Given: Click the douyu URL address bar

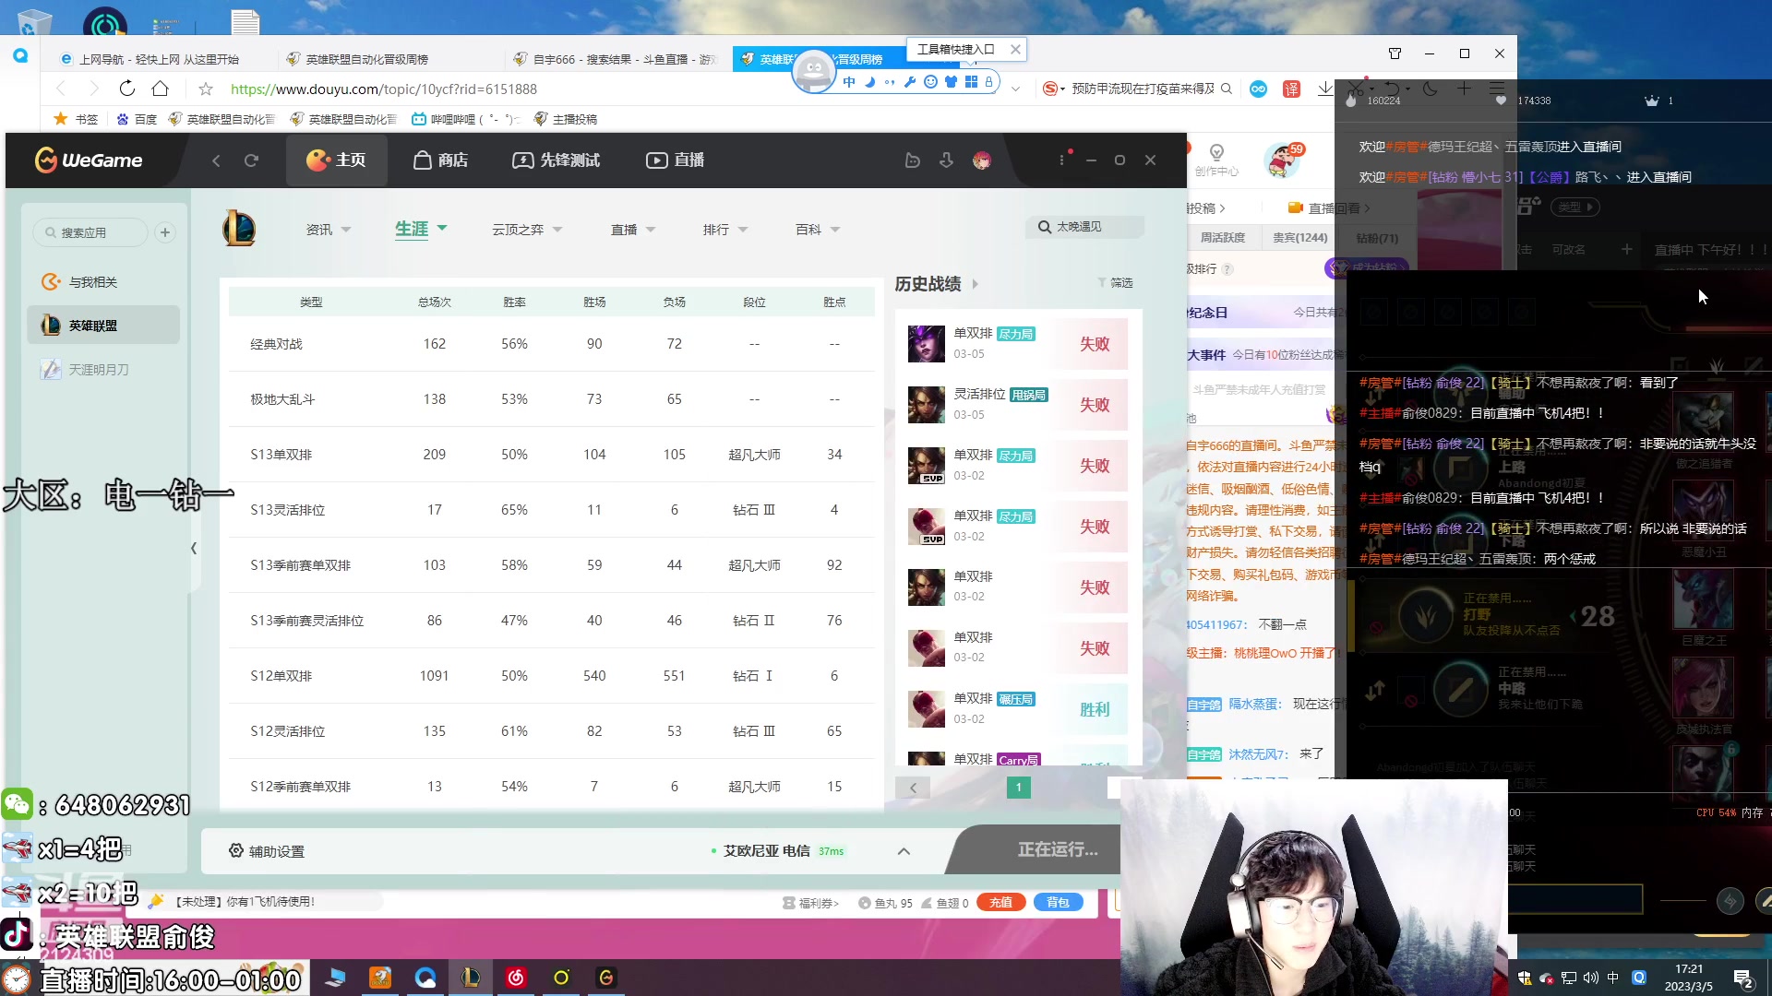Looking at the screenshot, I should tap(384, 89).
